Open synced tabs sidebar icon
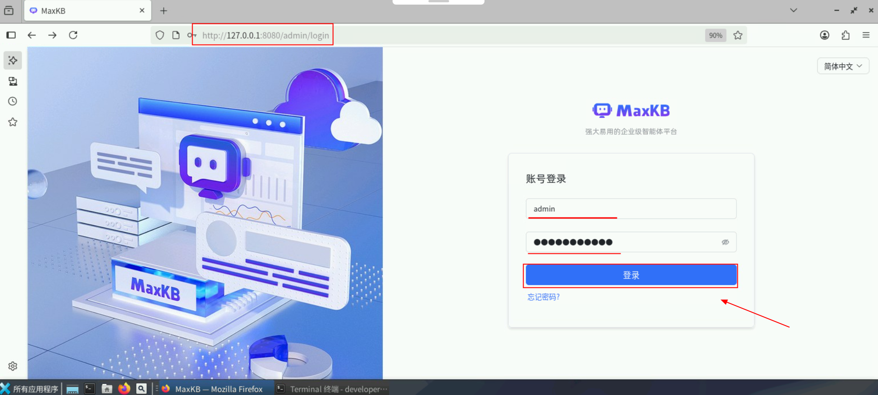Screen dimensions: 878x395 [13, 81]
